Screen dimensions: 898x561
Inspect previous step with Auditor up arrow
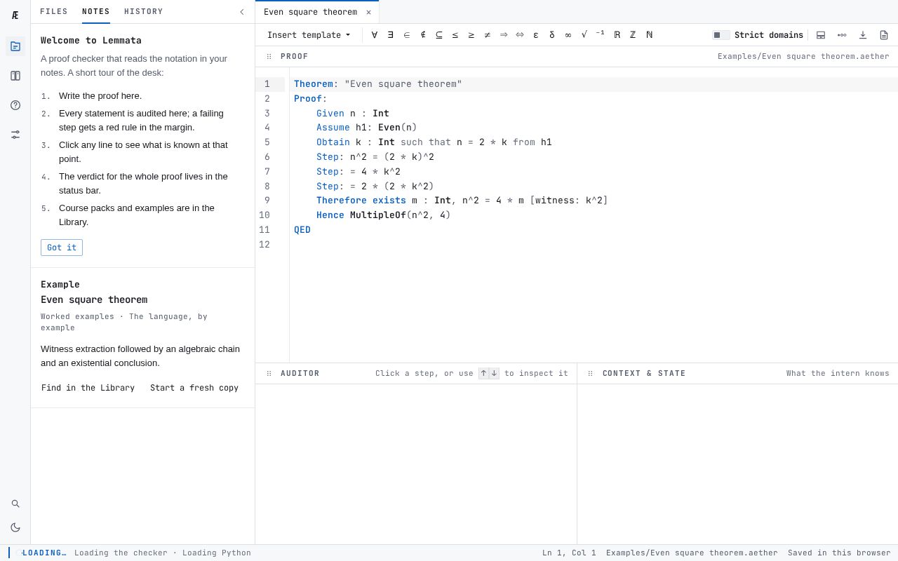(483, 373)
